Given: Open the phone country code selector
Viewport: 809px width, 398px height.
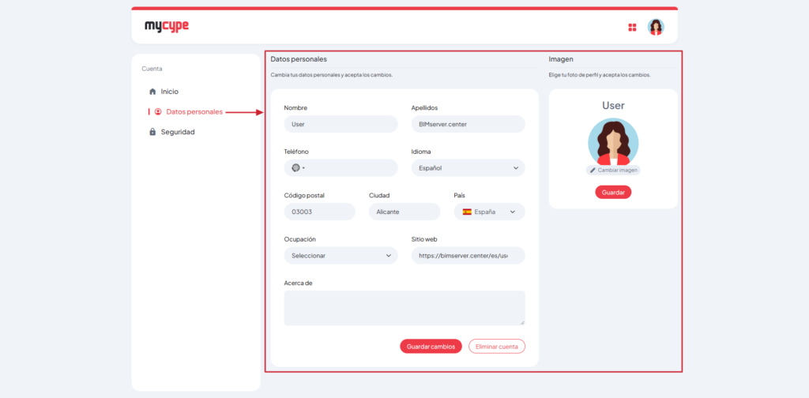Looking at the screenshot, I should pyautogui.click(x=298, y=168).
